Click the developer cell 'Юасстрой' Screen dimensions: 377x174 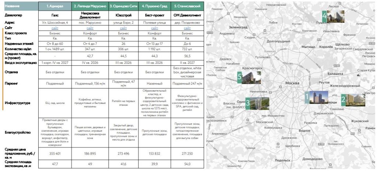click(123, 15)
